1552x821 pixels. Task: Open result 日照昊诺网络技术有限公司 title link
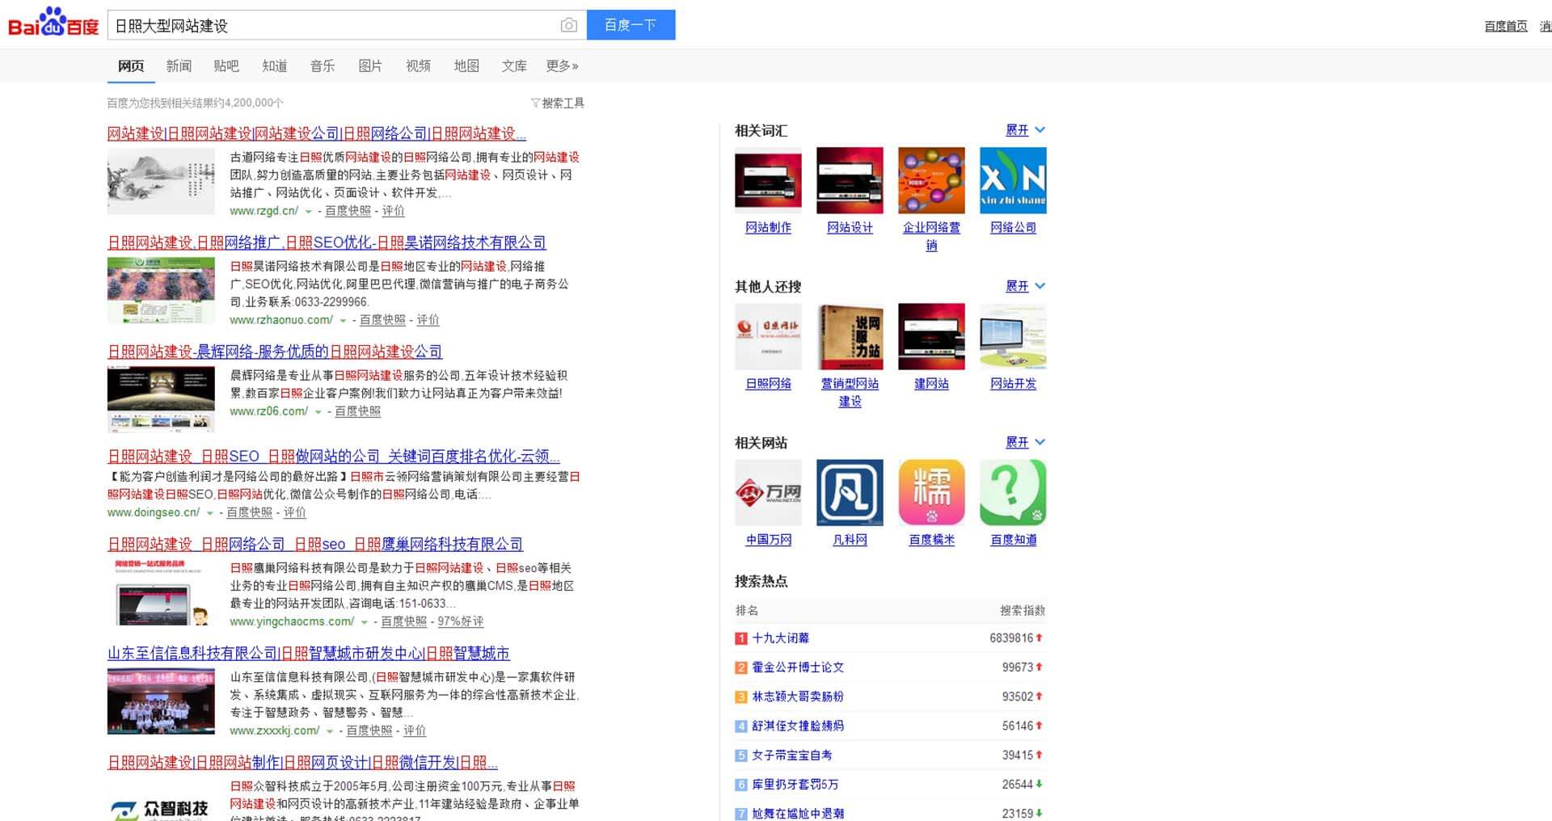pyautogui.click(x=327, y=242)
